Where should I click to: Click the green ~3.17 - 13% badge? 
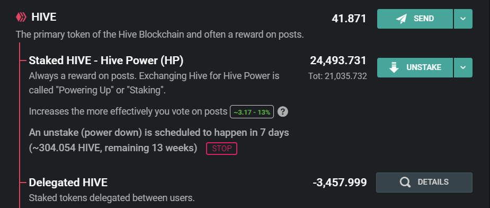(252, 112)
